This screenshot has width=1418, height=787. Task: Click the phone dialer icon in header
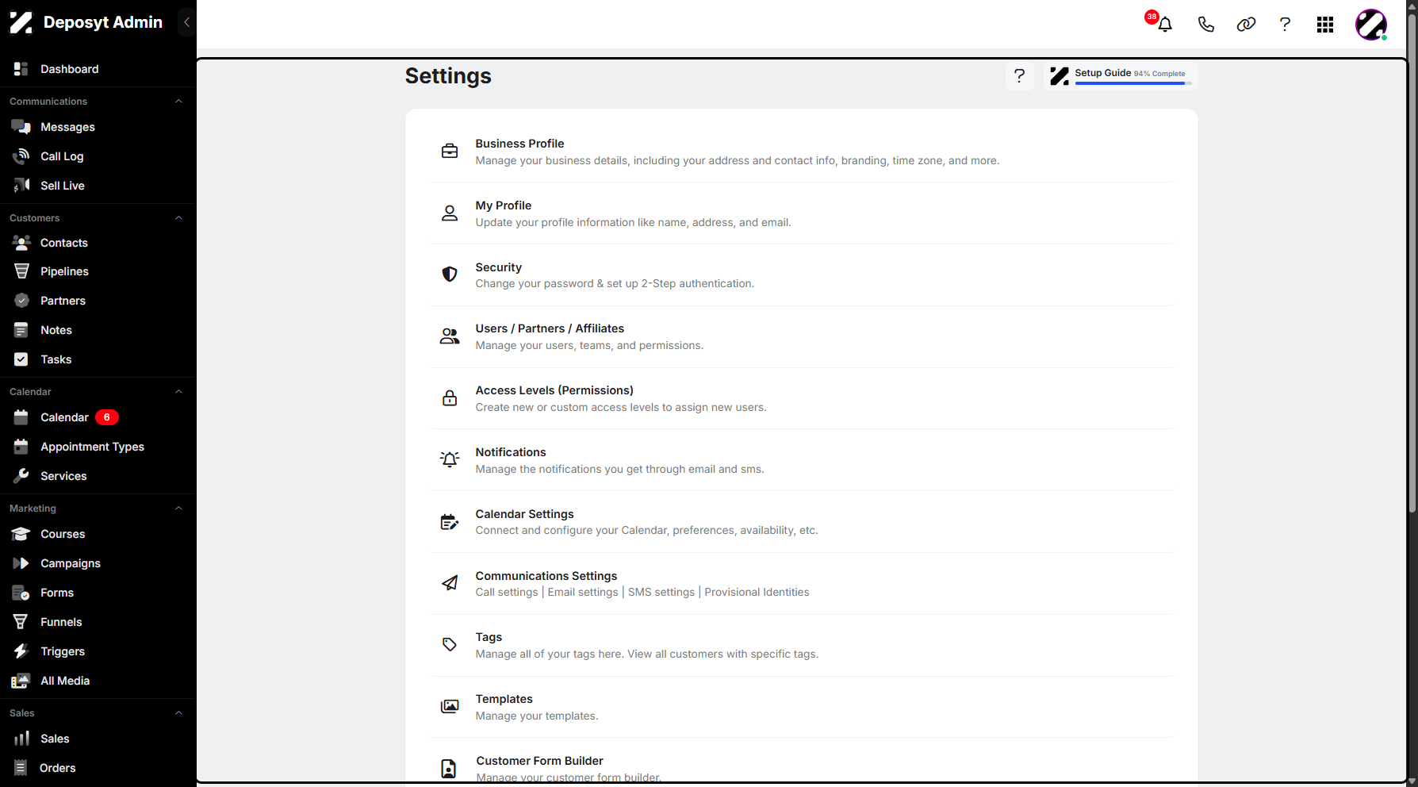tap(1205, 25)
